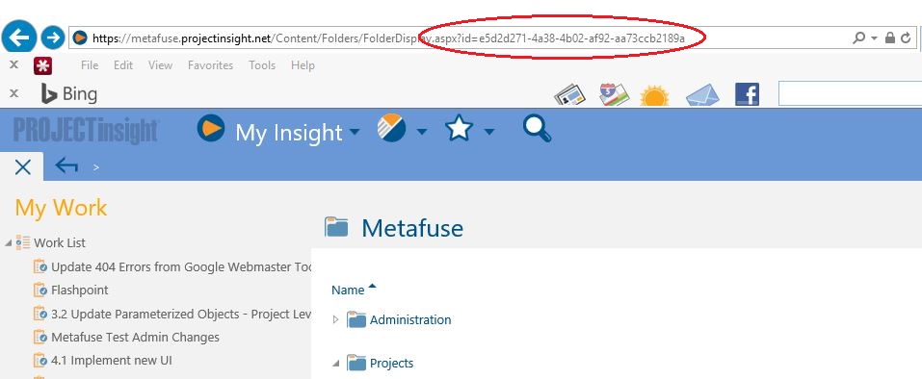
Task: Open the dropdown arrow beside star icon
Action: (x=489, y=132)
